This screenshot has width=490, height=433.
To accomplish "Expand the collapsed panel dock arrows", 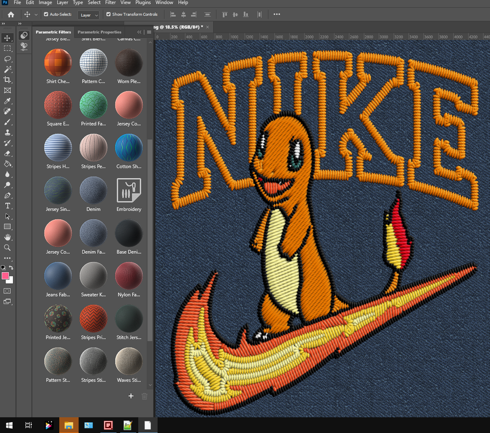I will click(19, 24).
